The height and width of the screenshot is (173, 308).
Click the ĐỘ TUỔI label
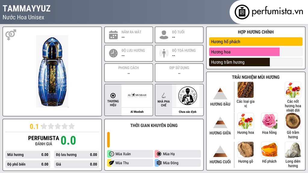(x=178, y=32)
